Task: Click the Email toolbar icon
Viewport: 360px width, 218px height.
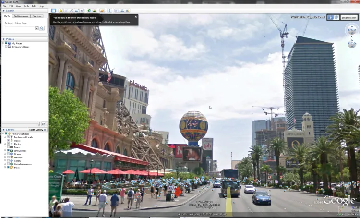Action: point(117,10)
